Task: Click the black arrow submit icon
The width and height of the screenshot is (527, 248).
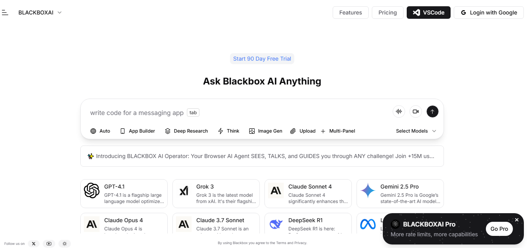Action: [432, 111]
